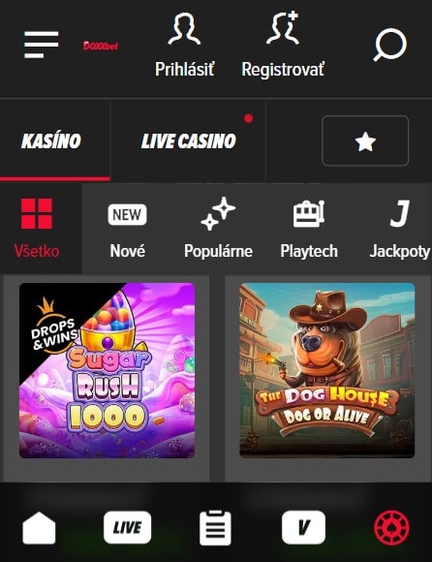Tap the red casino chip icon
Screen dimensions: 432x562
point(392,527)
